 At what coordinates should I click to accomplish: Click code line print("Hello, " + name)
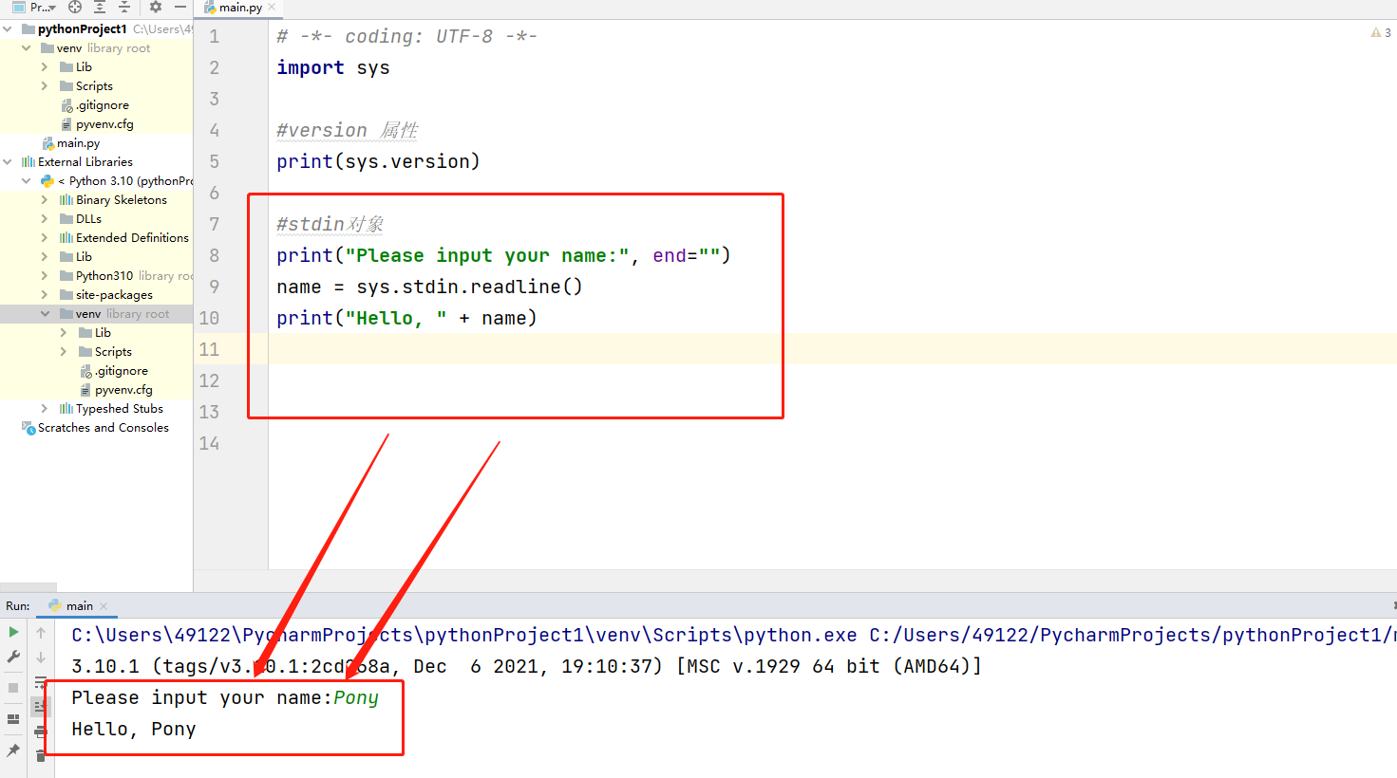pyautogui.click(x=406, y=318)
